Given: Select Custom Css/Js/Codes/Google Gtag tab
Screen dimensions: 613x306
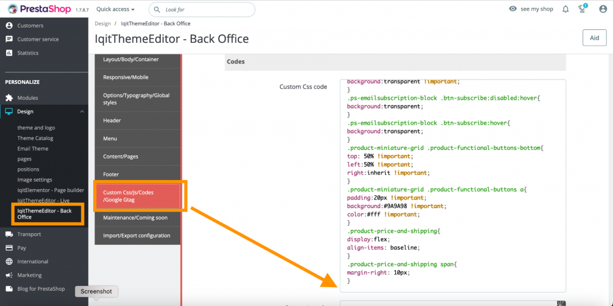Looking at the screenshot, I should (x=137, y=196).
